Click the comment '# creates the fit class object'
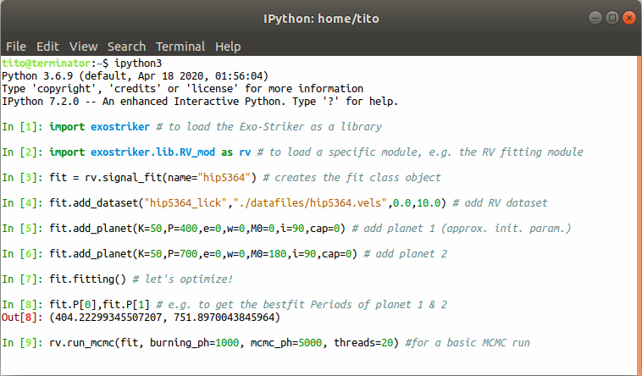Image resolution: width=642 pixels, height=376 pixels. pyautogui.click(x=351, y=178)
